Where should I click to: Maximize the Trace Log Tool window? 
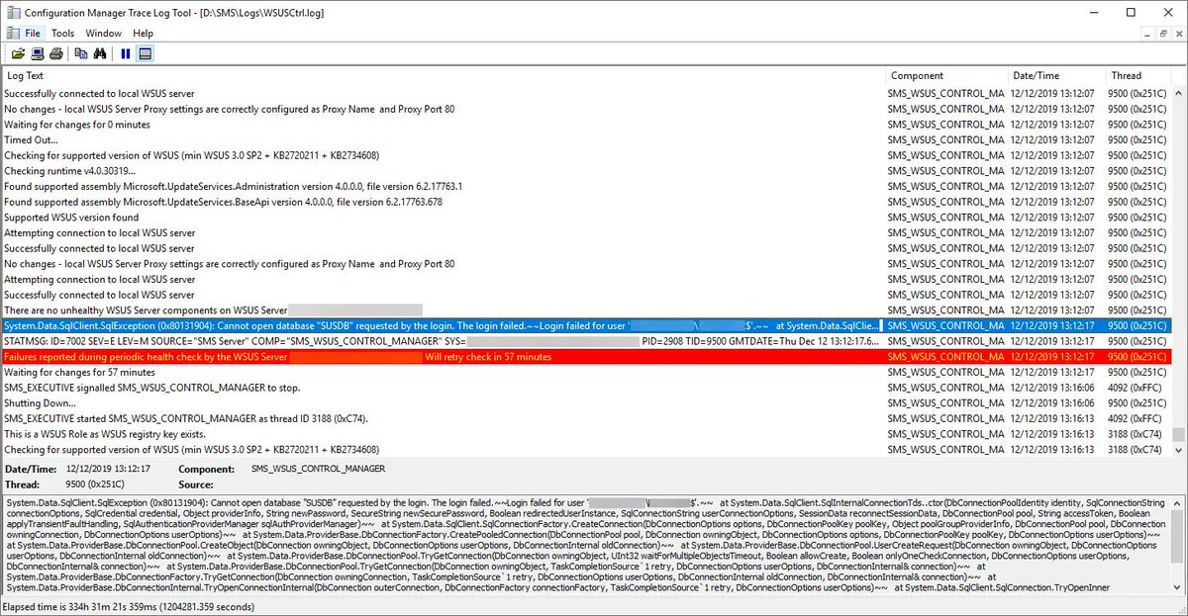(x=1131, y=13)
